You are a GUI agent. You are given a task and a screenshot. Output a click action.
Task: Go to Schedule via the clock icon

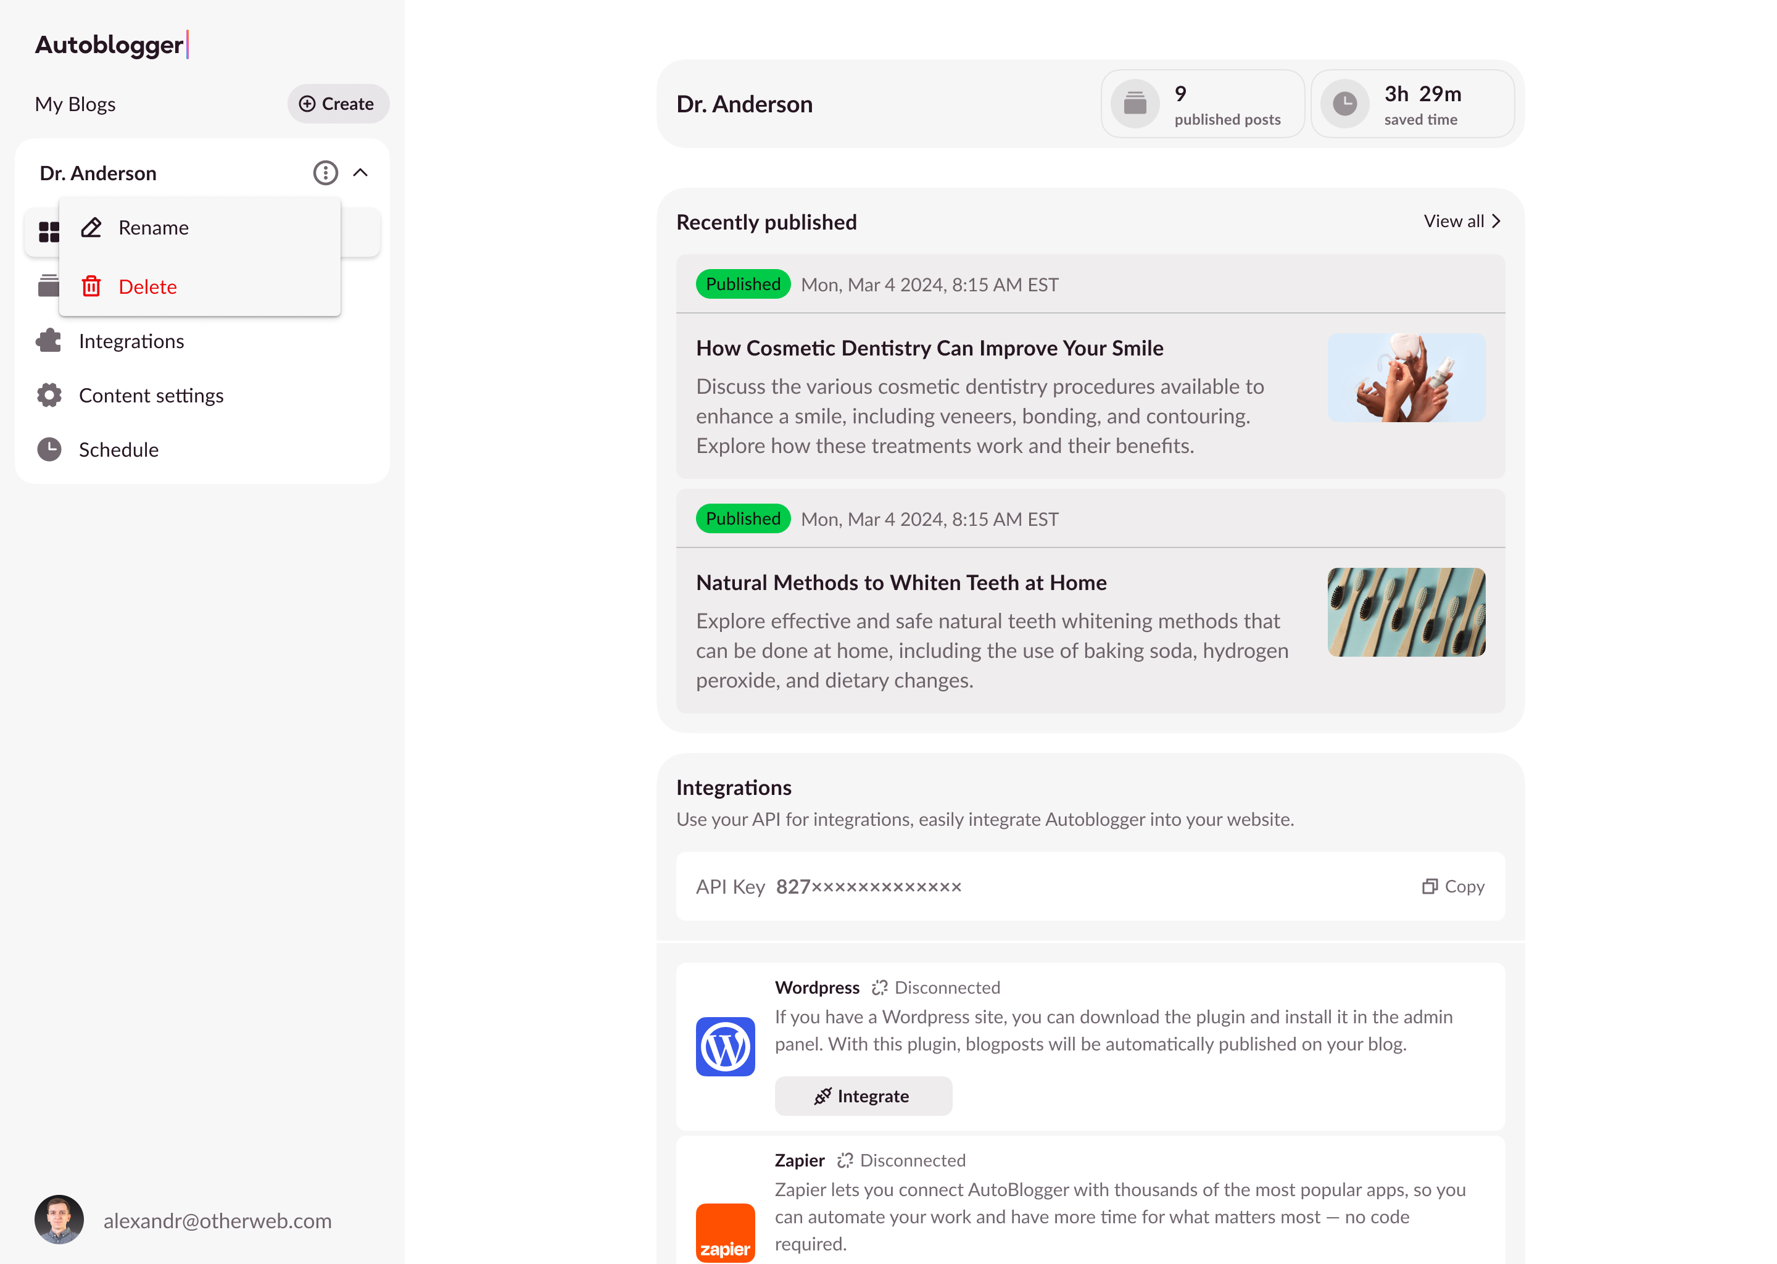(x=49, y=450)
